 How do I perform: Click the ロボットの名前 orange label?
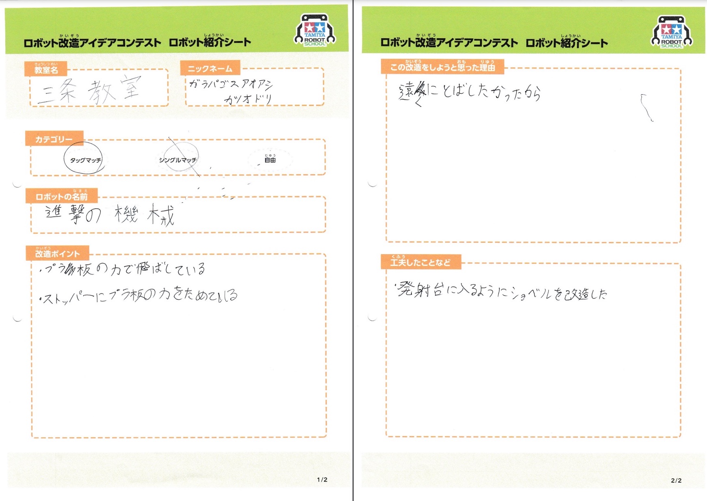62,196
